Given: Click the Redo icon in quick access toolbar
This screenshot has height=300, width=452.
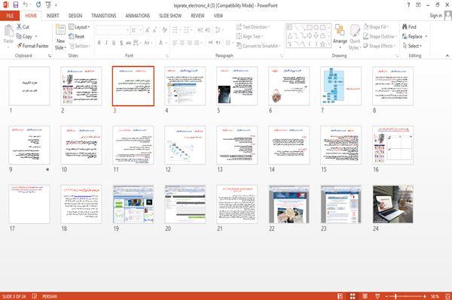Looking at the screenshot, I should click(38, 5).
